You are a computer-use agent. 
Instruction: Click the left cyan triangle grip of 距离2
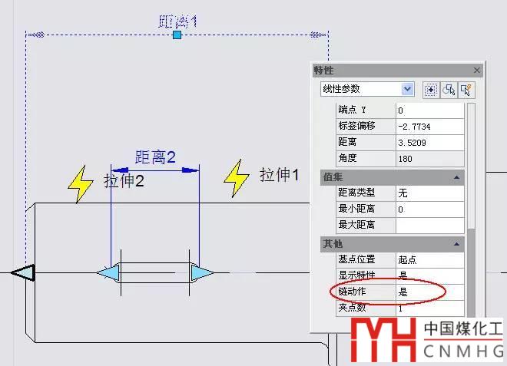coord(108,273)
